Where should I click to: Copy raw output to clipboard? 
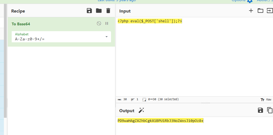[x=270, y=111]
